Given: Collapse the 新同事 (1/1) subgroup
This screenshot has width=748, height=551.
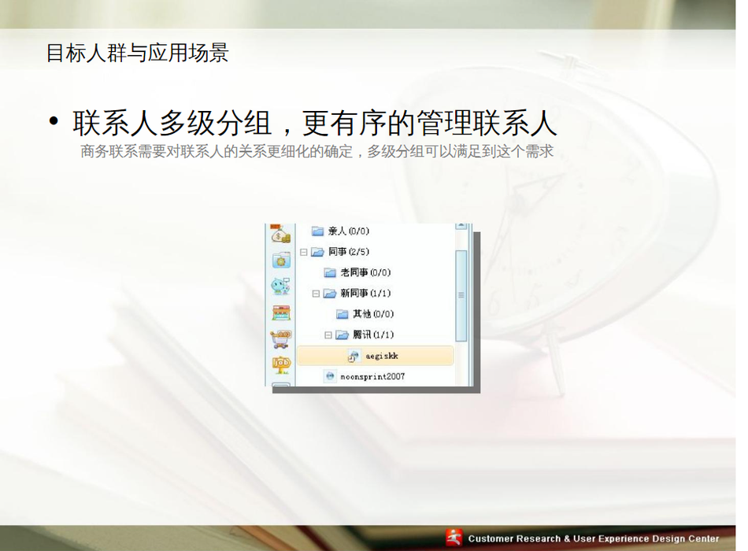Looking at the screenshot, I should click(x=317, y=294).
